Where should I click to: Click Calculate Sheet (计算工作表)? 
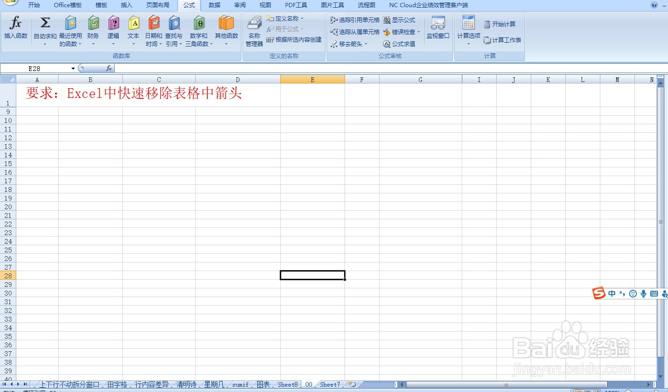point(502,40)
